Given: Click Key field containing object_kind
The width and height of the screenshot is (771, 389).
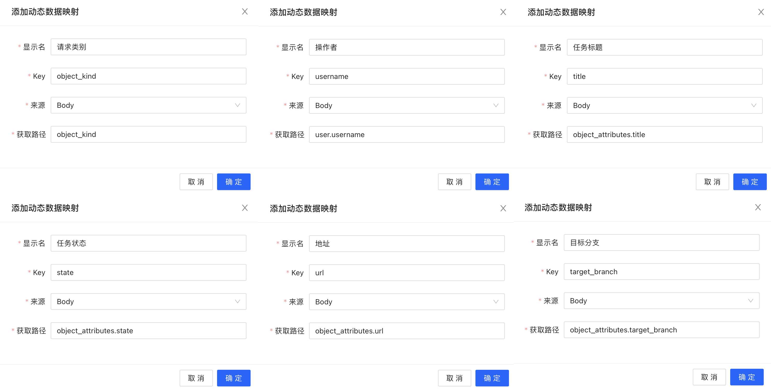Looking at the screenshot, I should tap(148, 76).
